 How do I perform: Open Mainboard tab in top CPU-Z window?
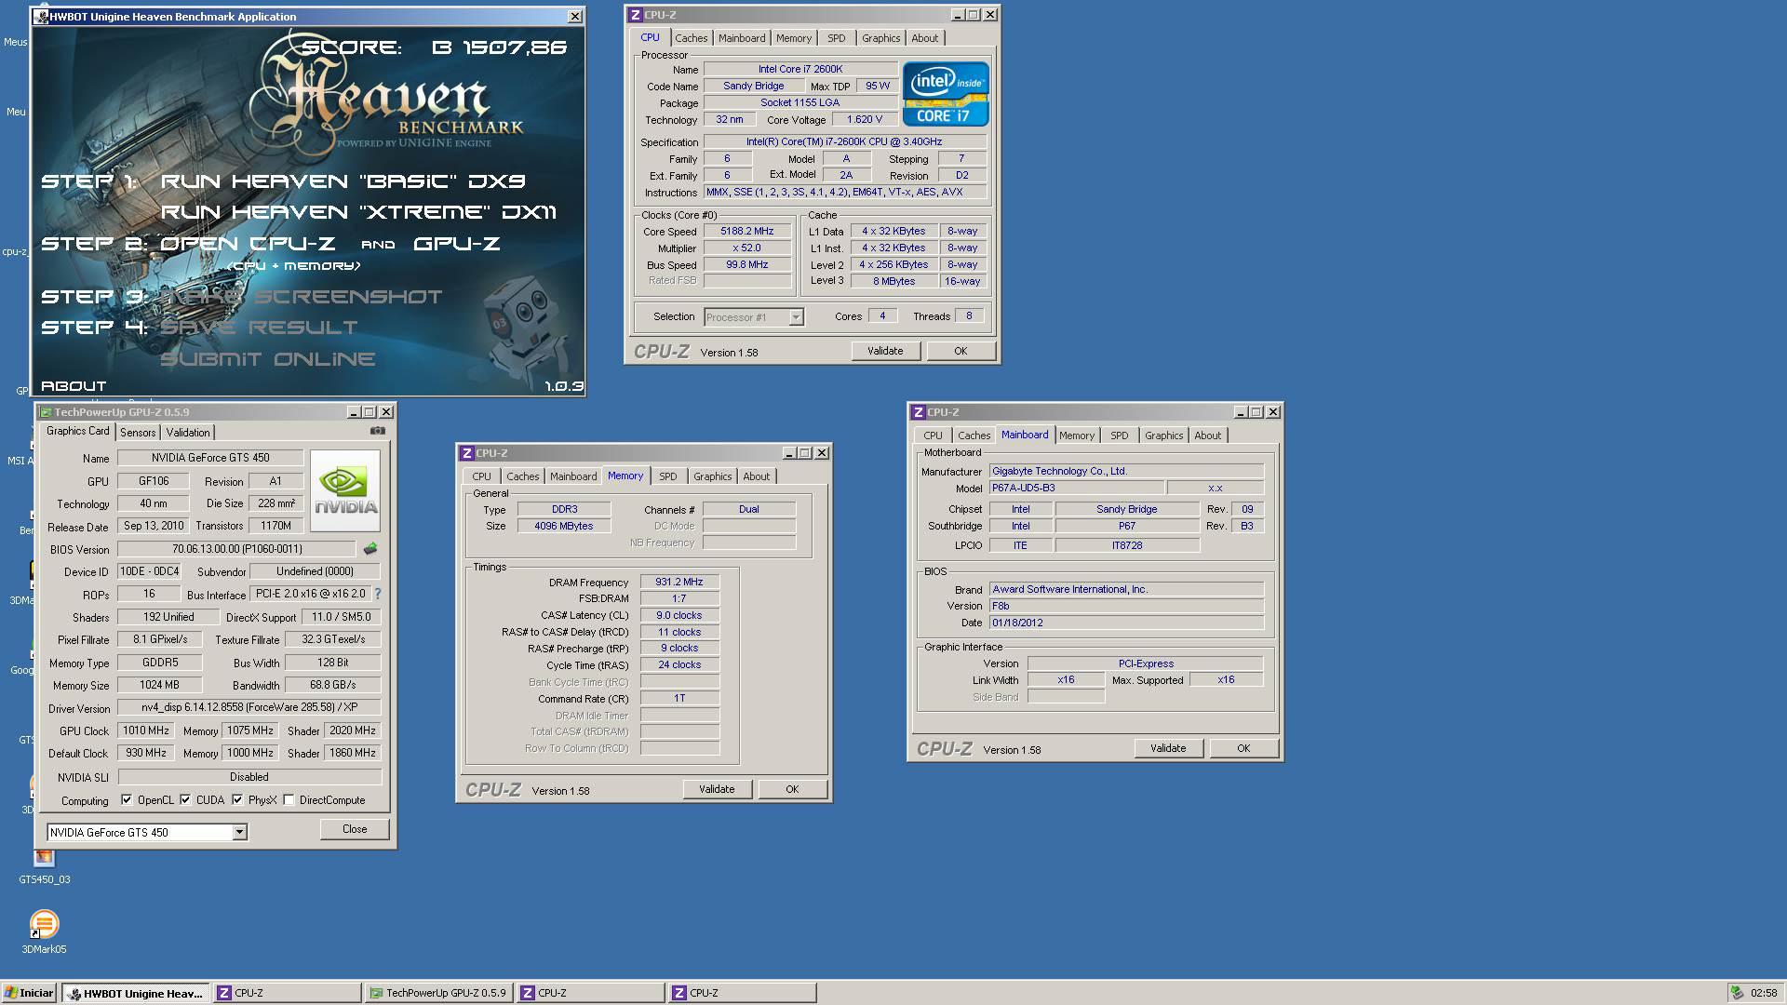[x=742, y=38]
